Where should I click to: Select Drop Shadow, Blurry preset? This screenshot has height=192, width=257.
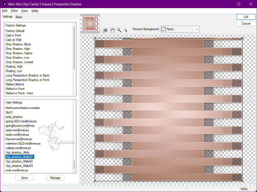[x=18, y=44]
